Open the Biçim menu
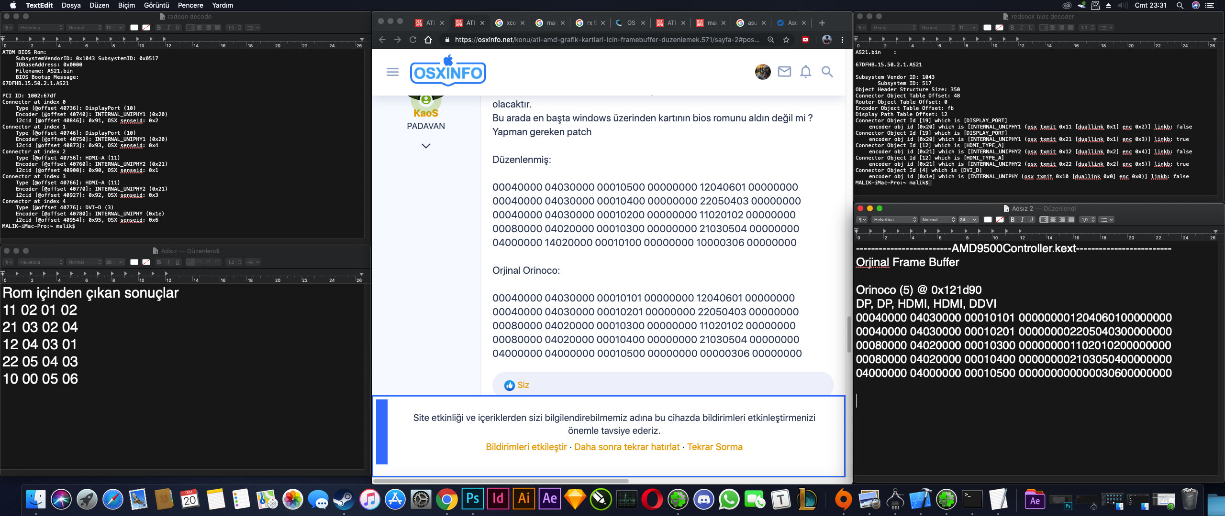The height and width of the screenshot is (516, 1225). pyautogui.click(x=126, y=5)
